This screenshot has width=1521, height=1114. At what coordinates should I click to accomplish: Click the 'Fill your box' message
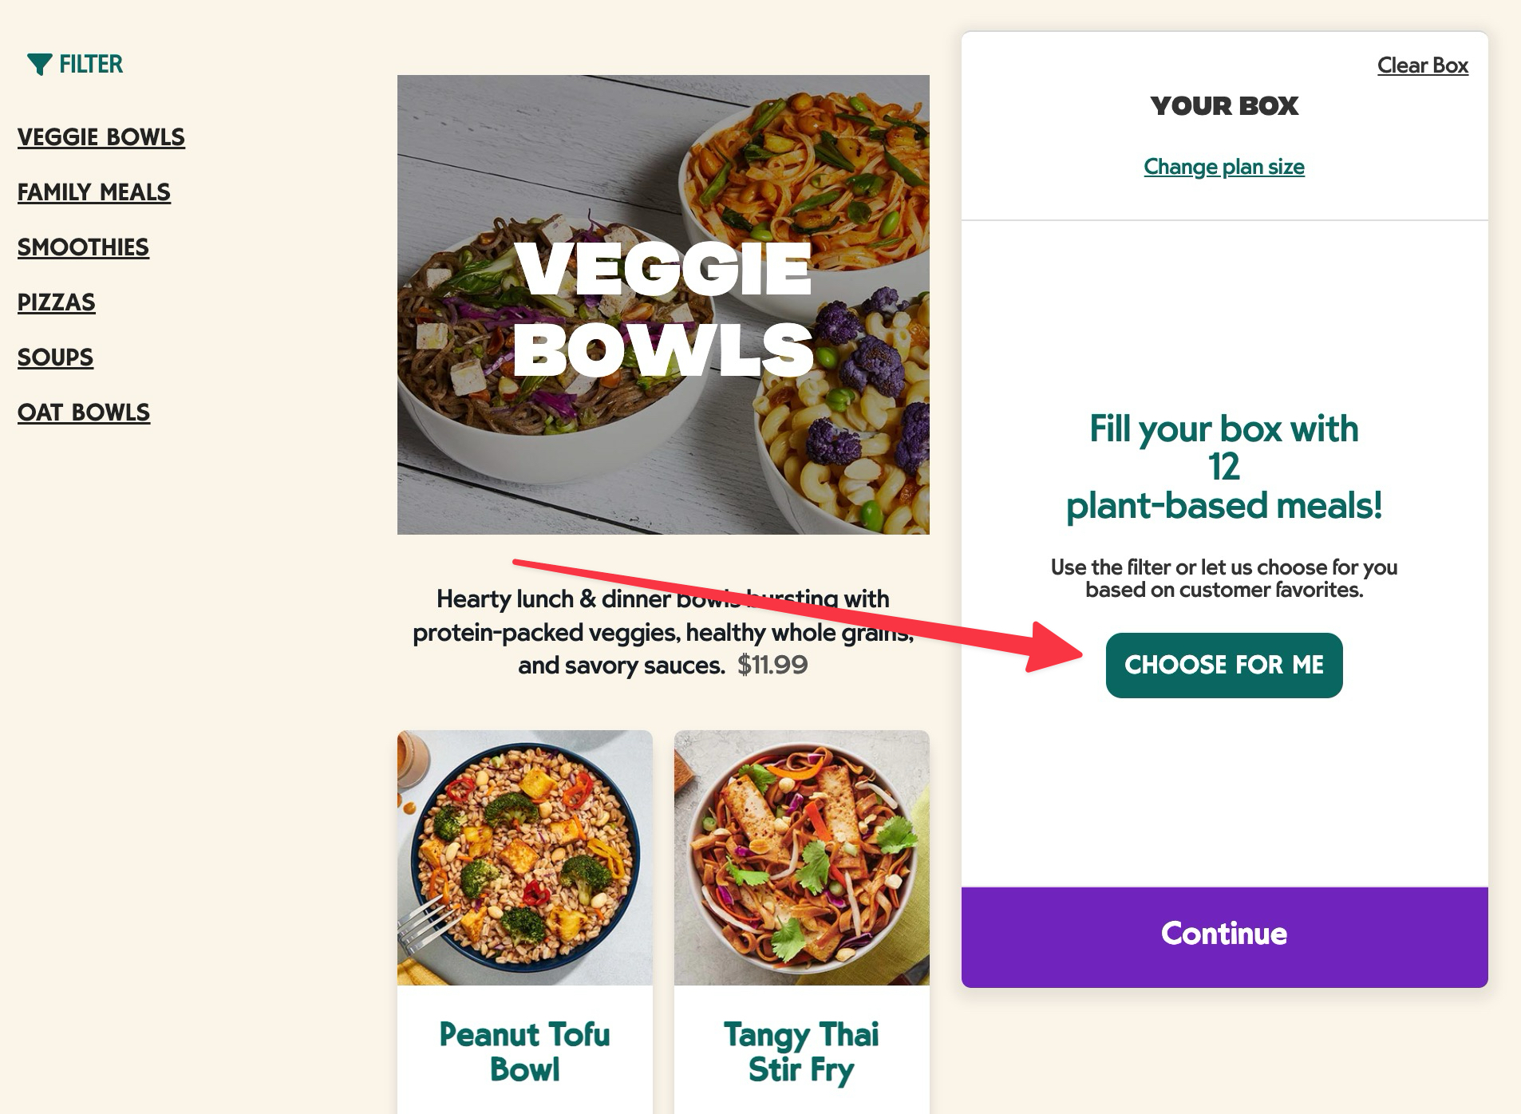point(1223,467)
